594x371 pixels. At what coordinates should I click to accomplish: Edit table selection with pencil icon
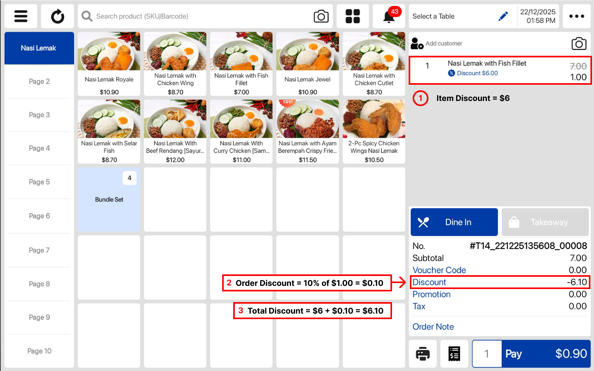pyautogui.click(x=503, y=16)
